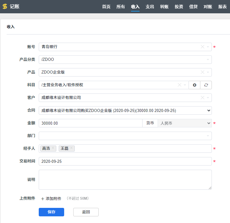Go to the 转账 tab
The width and height of the screenshot is (230, 223).
[x=164, y=7]
